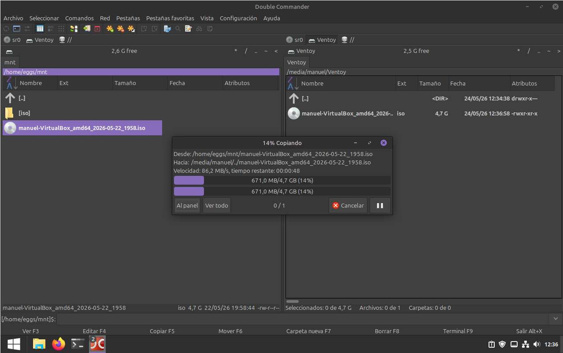Click Copiar F5 function button
The width and height of the screenshot is (563, 353).
pyautogui.click(x=162, y=331)
